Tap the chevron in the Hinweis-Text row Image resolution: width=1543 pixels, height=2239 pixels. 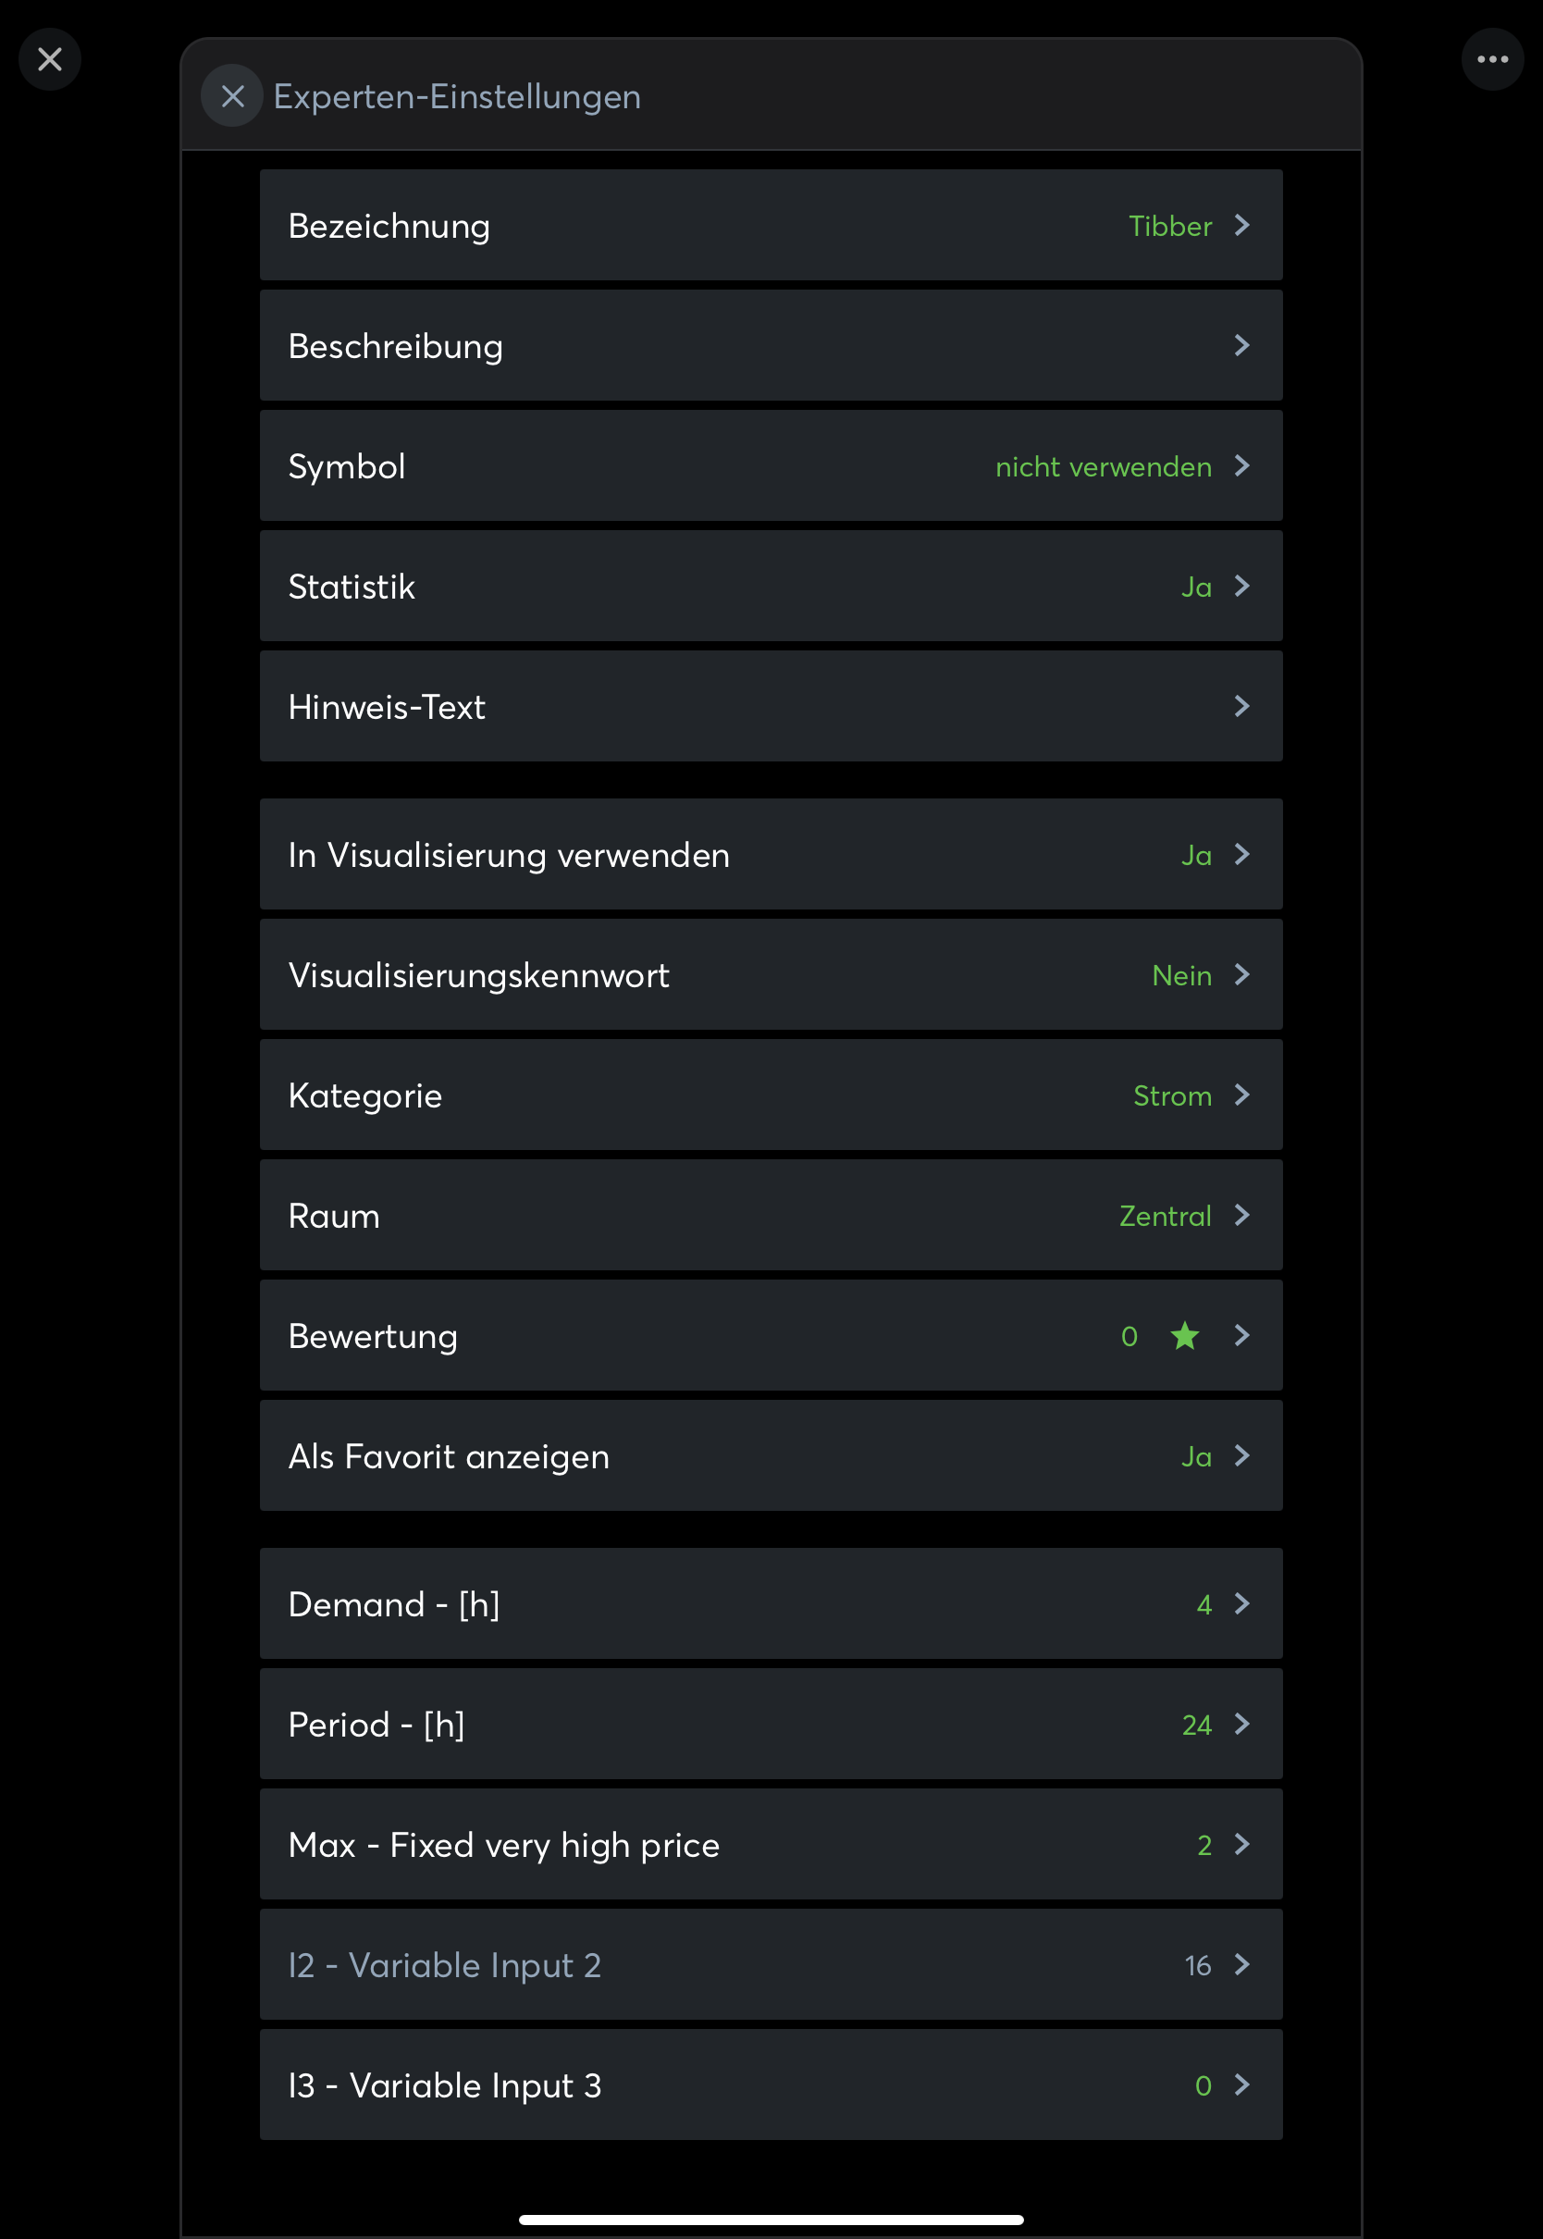tap(1242, 707)
